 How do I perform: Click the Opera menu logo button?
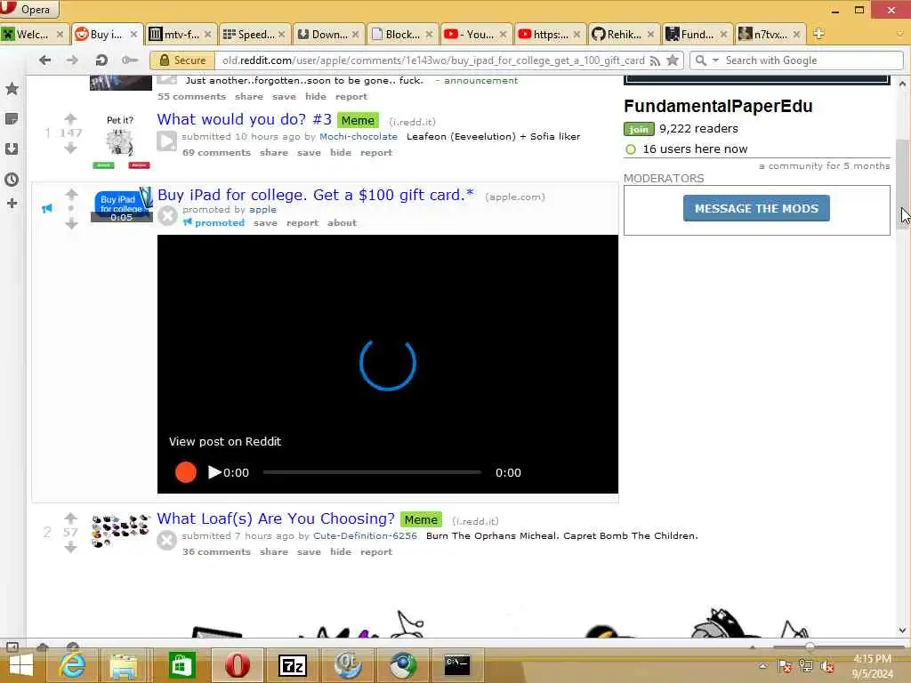pyautogui.click(x=29, y=9)
